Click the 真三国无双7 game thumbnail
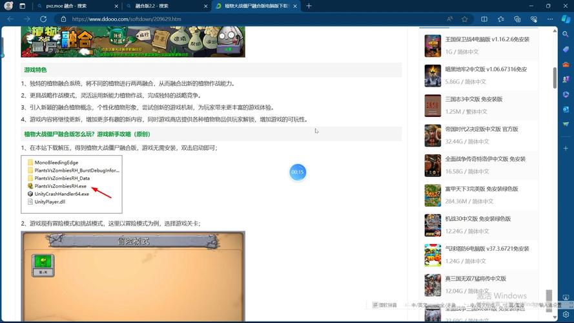 point(433,285)
